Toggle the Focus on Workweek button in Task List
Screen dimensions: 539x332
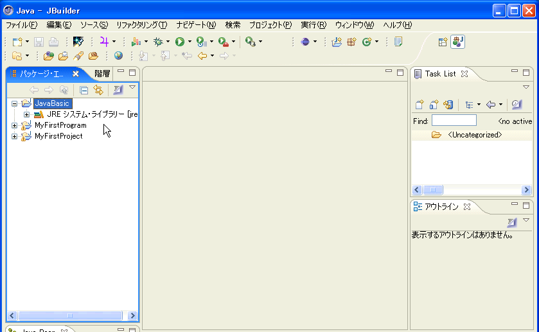[517, 105]
